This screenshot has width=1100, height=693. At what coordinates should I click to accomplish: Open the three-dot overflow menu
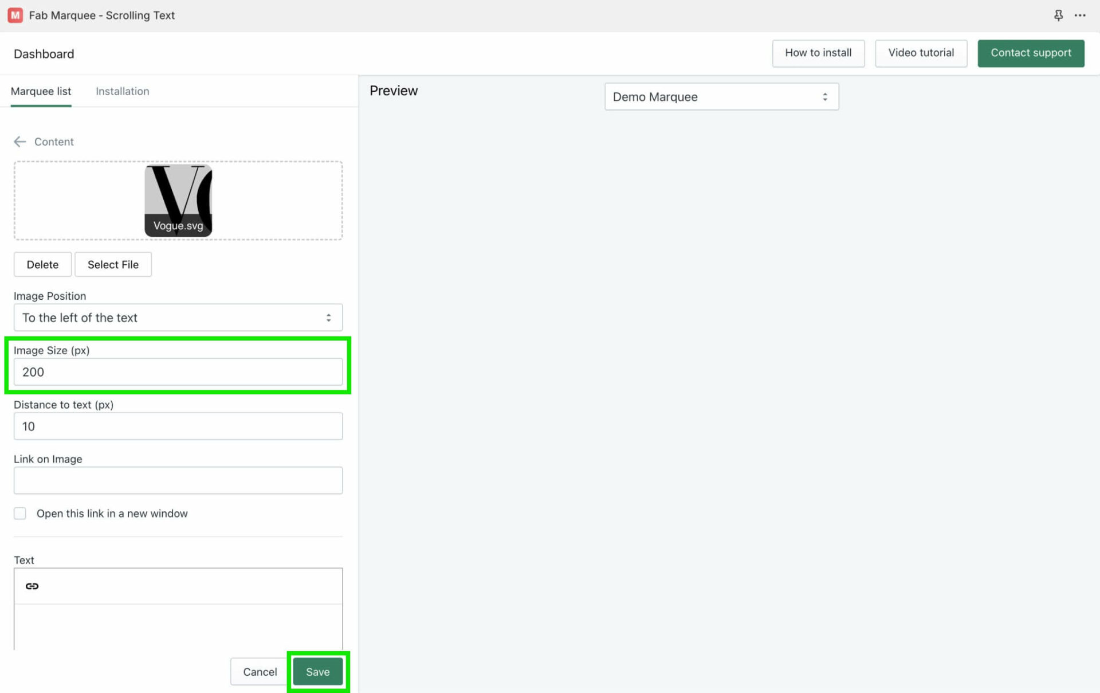[x=1080, y=15]
